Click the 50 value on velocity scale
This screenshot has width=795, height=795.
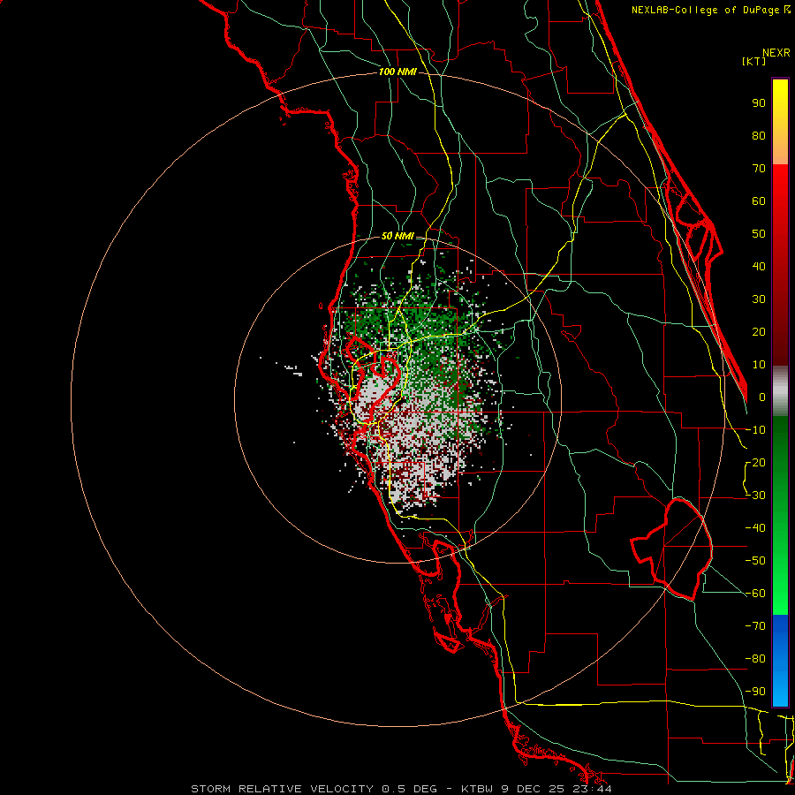pos(759,234)
